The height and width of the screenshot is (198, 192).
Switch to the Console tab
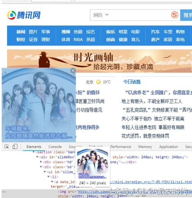point(55,147)
